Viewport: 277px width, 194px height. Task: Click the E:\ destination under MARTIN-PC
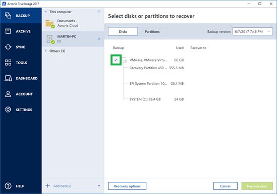coord(59,41)
